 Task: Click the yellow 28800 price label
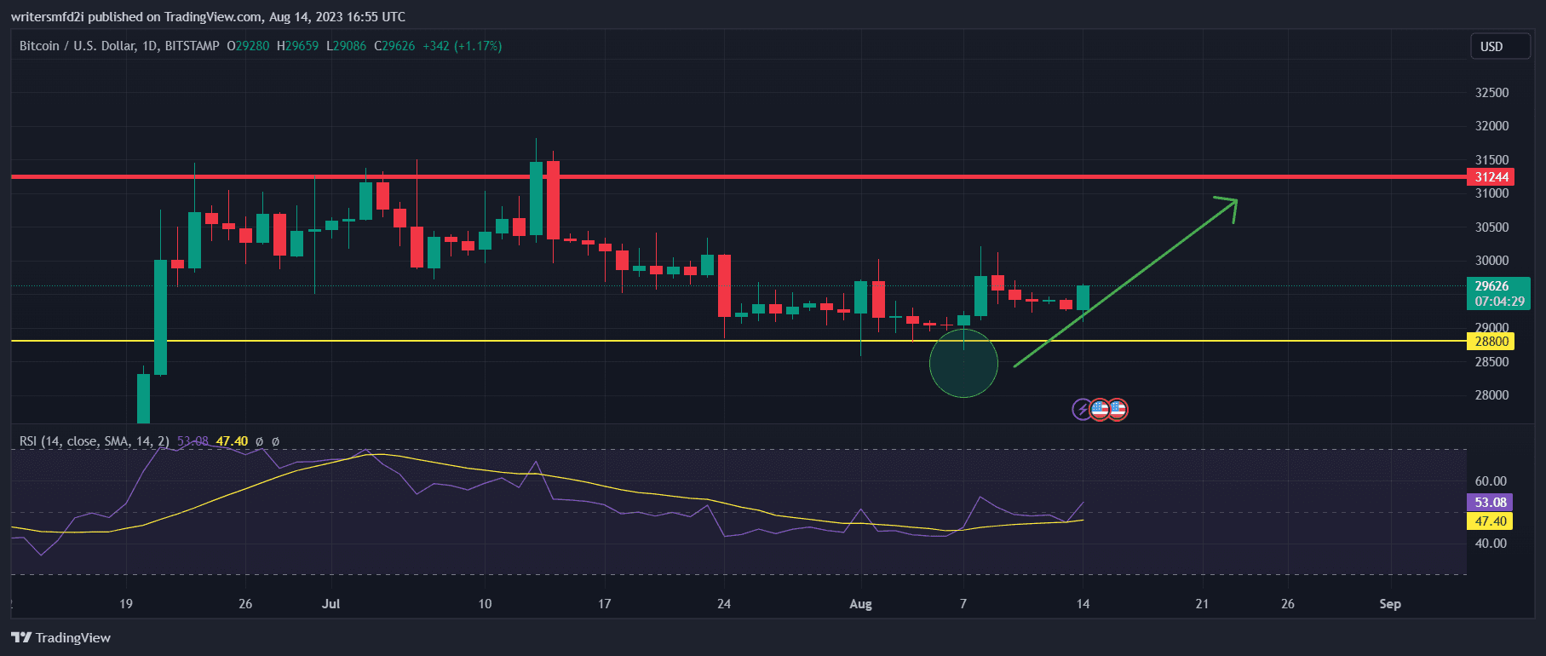(1491, 342)
